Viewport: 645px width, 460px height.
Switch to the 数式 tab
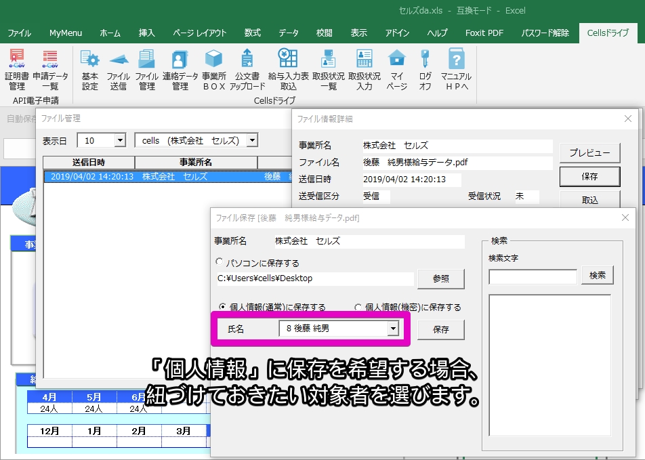coord(253,33)
